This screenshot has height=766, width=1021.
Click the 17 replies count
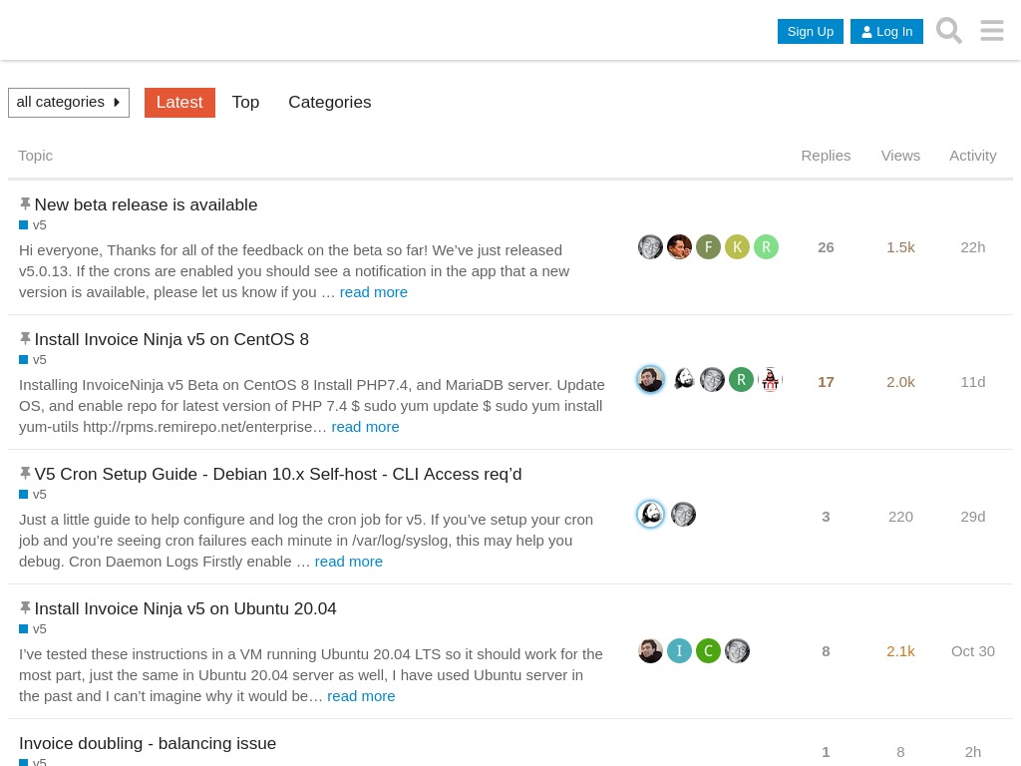[826, 382]
